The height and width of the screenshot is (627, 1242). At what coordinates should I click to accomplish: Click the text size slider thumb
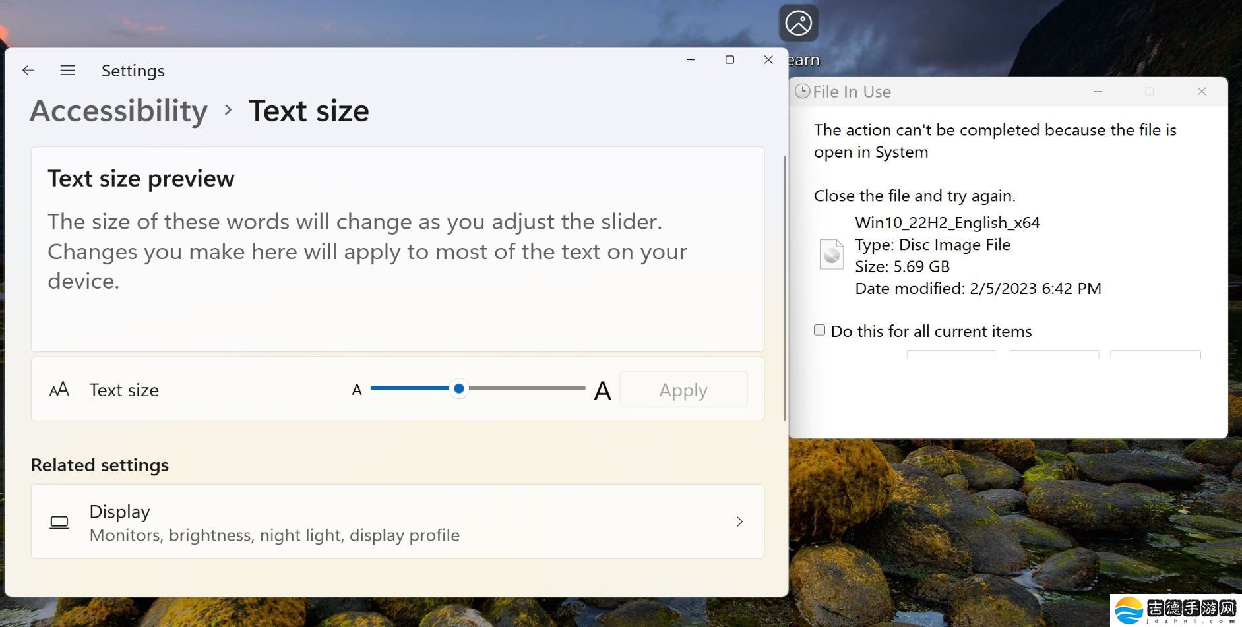pyautogui.click(x=459, y=389)
